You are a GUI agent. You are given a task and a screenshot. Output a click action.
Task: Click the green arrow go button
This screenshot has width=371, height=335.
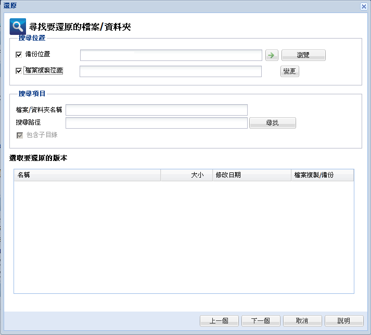coord(272,55)
